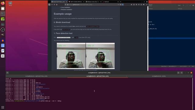Screen dimensions: 195x110
Task: Show Applications grid at dock bottom
Action: [x=3, y=107]
